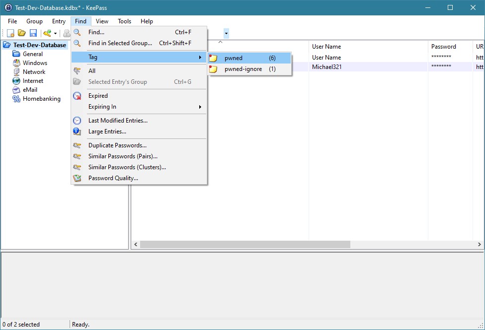Select the pwned-ignore tag (1)
This screenshot has width=485, height=330.
(x=249, y=69)
